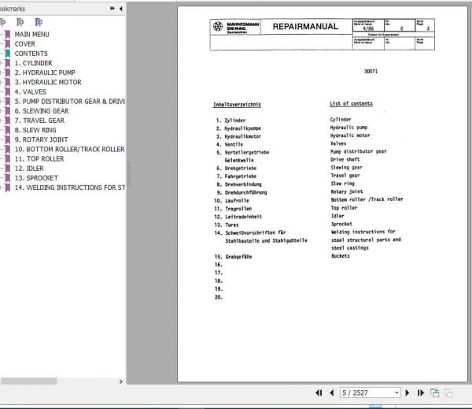Jump to 4. VALVES bookmark
Viewport: 472px width, 409px height.
[30, 92]
